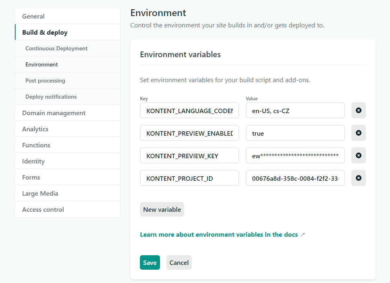The image size is (390, 283).
Task: Select the en-US, cs-CZ value field
Action: (295, 110)
